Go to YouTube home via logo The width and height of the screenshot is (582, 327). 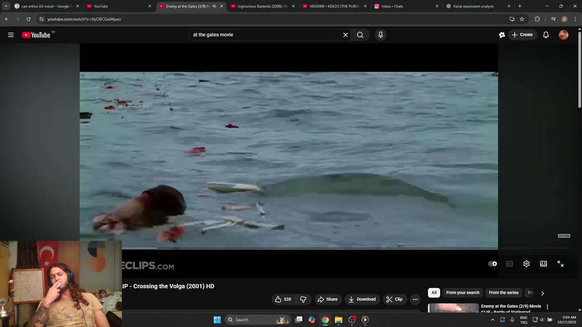click(x=36, y=35)
